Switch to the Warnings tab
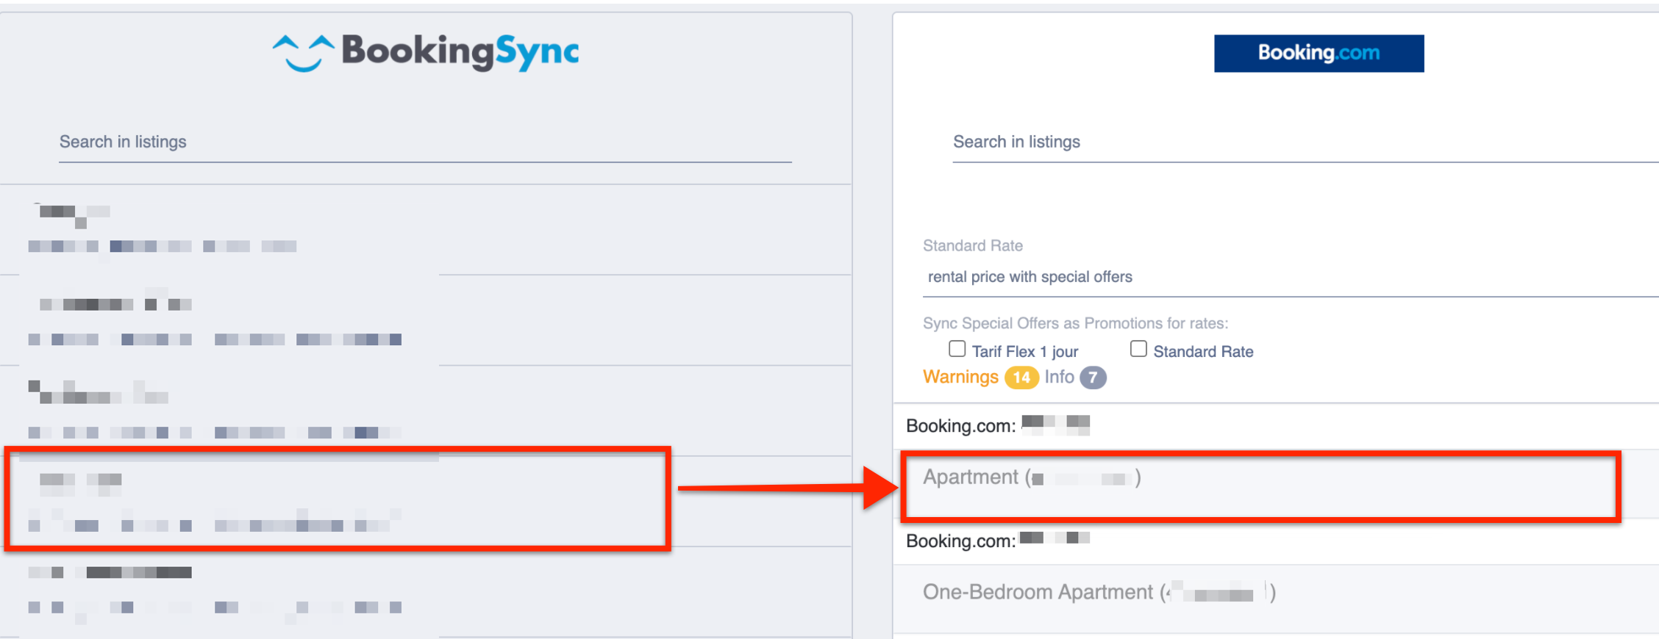The height and width of the screenshot is (639, 1659). pyautogui.click(x=960, y=377)
